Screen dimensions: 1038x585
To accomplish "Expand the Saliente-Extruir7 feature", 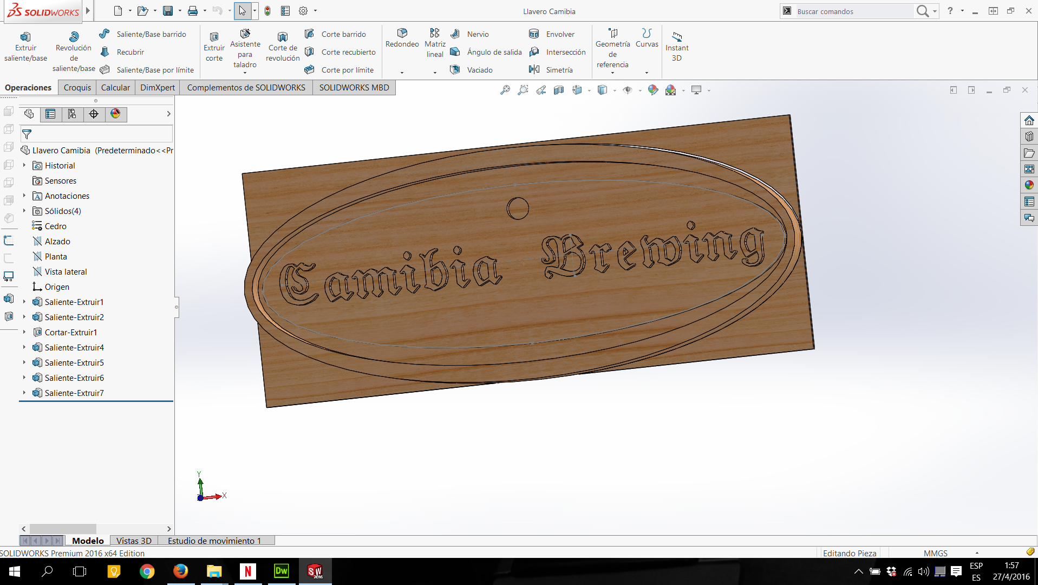I will click(x=24, y=393).
